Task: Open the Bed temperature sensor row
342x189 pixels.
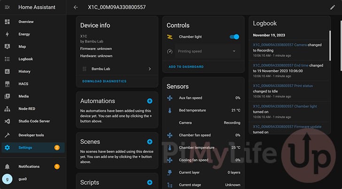Action: [203, 110]
